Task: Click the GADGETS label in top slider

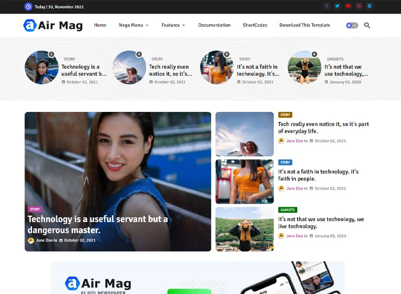Action: point(335,59)
